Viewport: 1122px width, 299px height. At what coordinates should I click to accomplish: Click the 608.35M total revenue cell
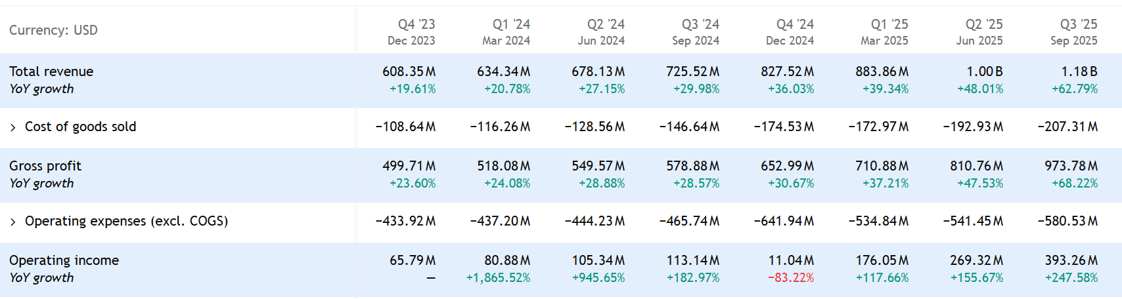[x=409, y=71]
